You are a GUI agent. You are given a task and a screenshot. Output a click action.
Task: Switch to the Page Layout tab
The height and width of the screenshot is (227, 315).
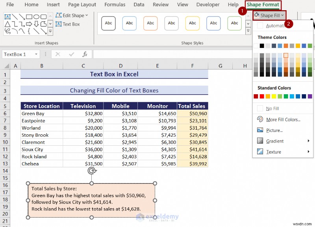click(82, 4)
